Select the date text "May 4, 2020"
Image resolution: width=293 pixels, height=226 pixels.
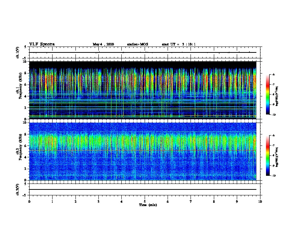click(103, 44)
